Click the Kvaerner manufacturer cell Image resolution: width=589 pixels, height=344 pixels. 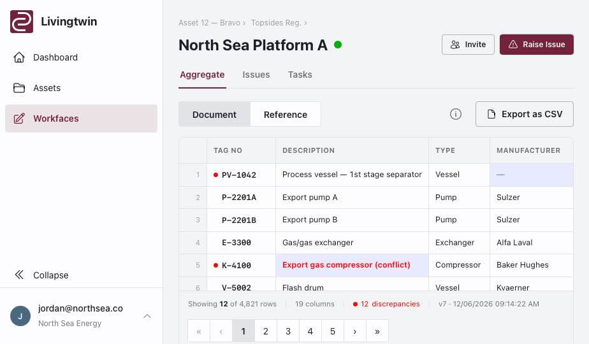532,284
